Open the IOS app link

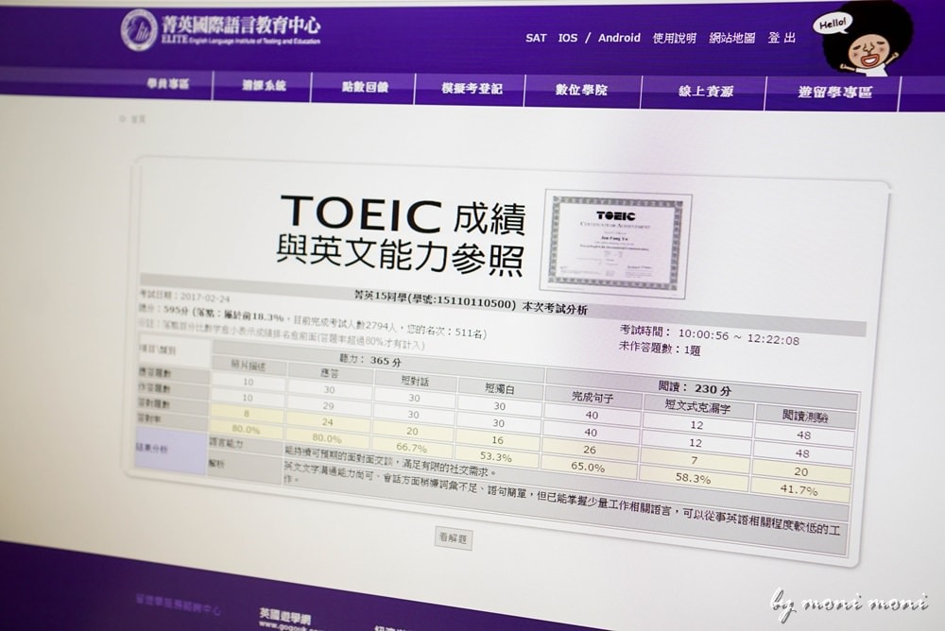568,39
